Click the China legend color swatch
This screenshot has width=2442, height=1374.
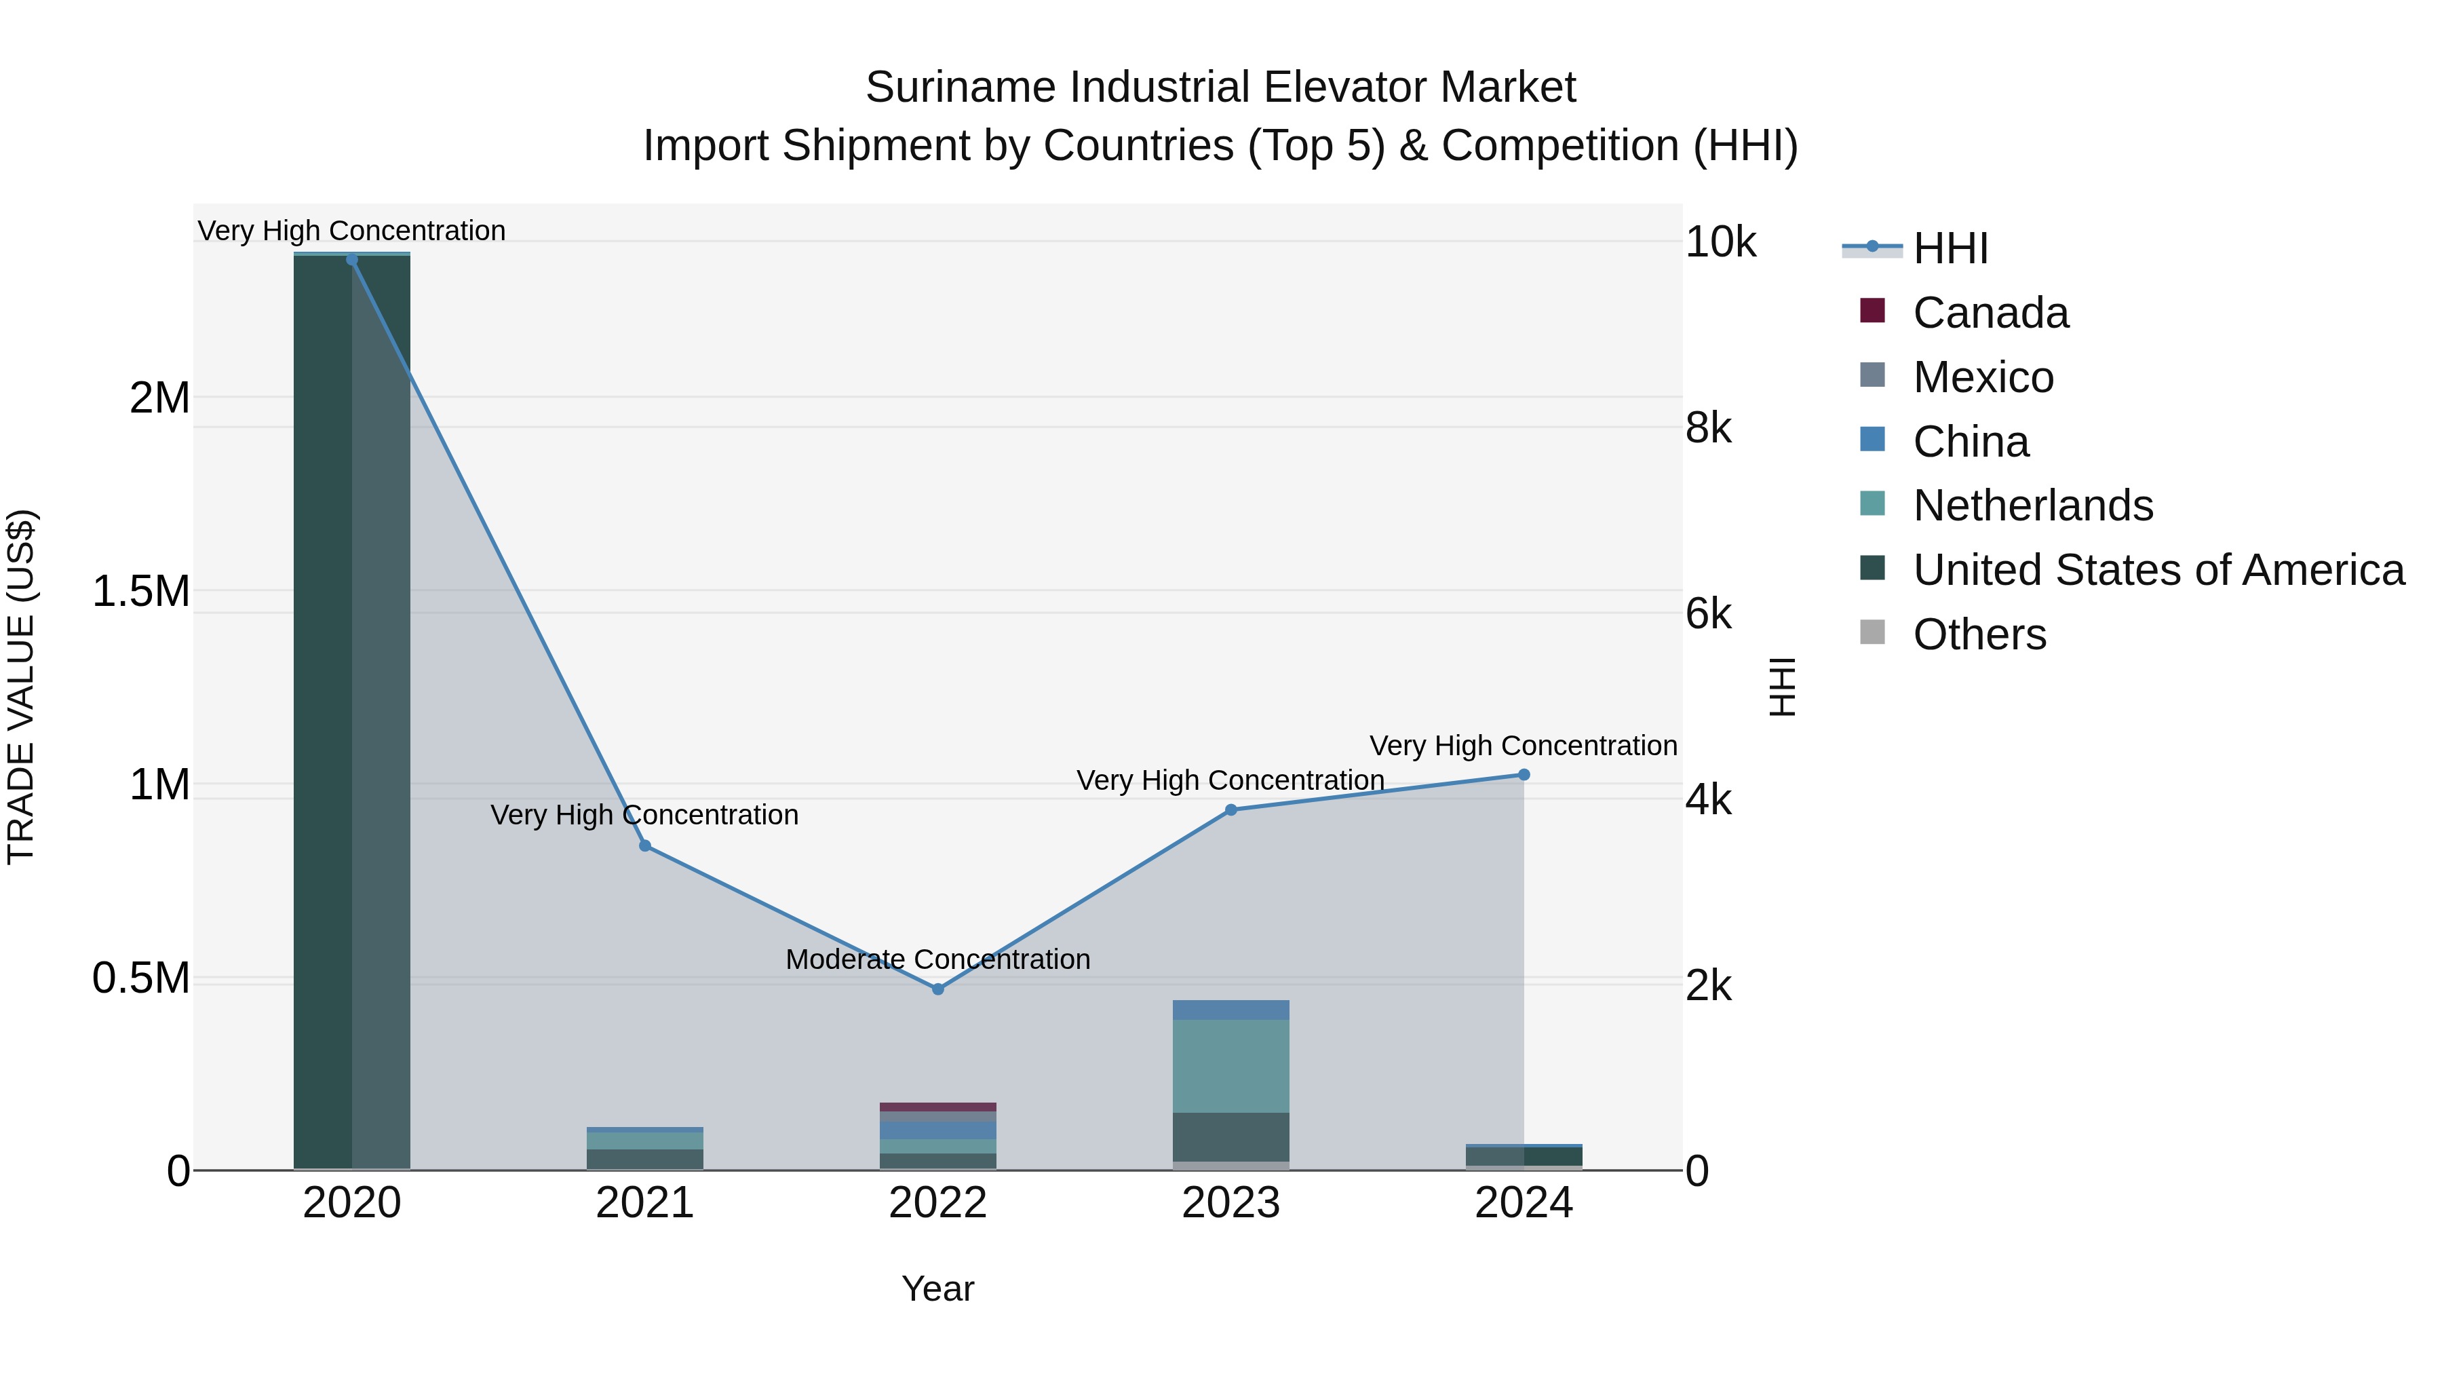(x=1872, y=440)
